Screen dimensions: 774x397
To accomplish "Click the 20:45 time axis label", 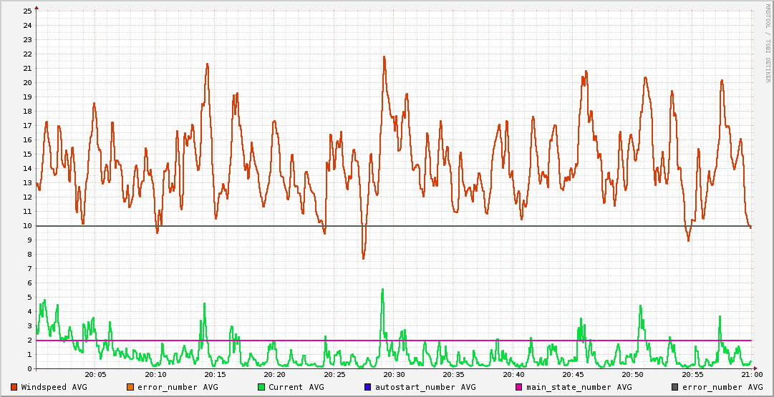I will (x=573, y=374).
